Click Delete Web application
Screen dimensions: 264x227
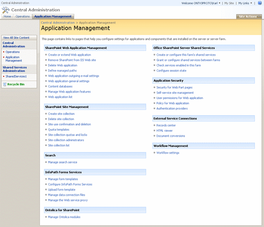tap(63, 65)
